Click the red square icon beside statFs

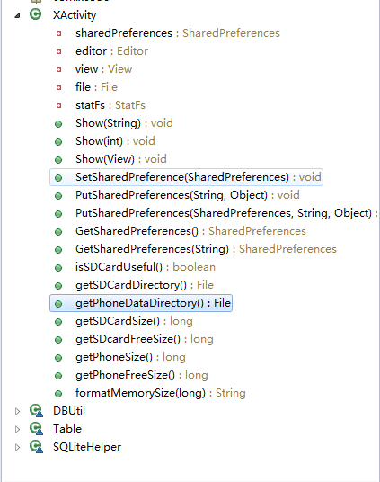point(58,105)
